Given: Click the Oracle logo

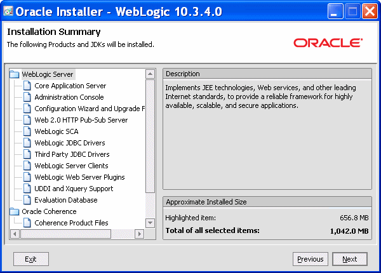Looking at the screenshot, I should click(328, 43).
